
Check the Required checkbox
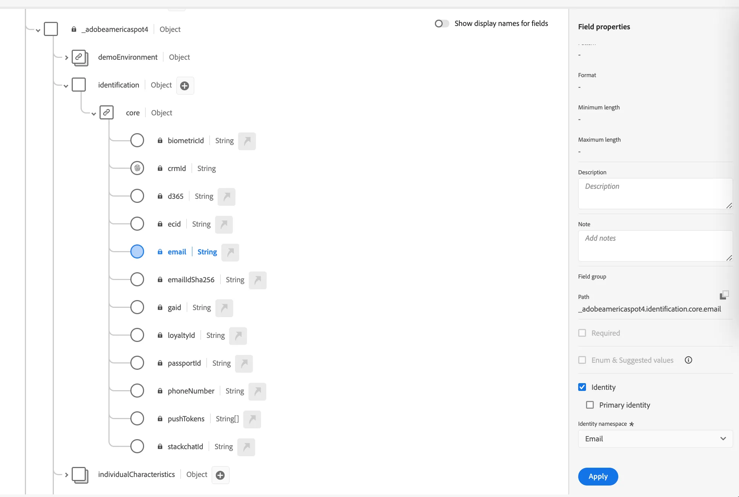pos(582,333)
